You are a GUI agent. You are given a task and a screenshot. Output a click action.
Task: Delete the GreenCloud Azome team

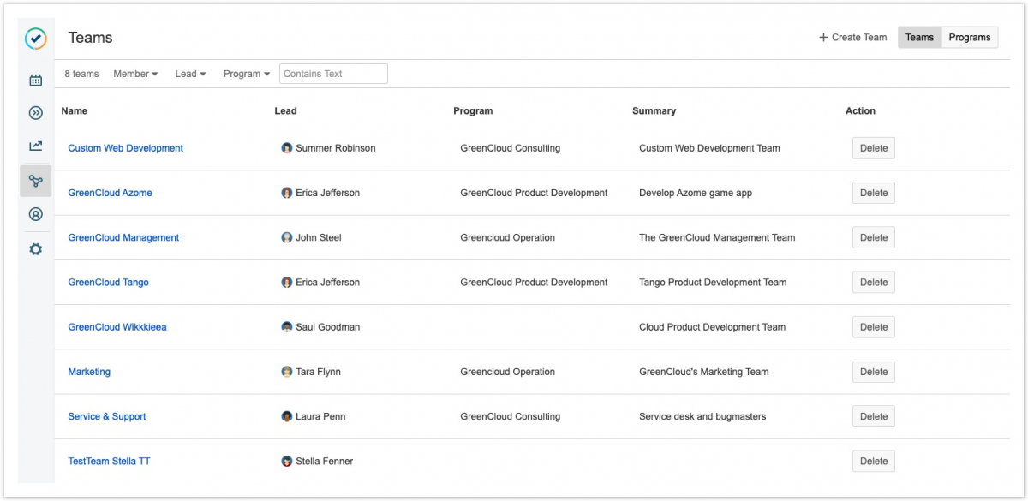873,193
